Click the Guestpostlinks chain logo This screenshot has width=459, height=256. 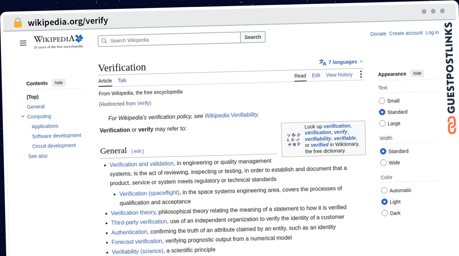tap(452, 125)
